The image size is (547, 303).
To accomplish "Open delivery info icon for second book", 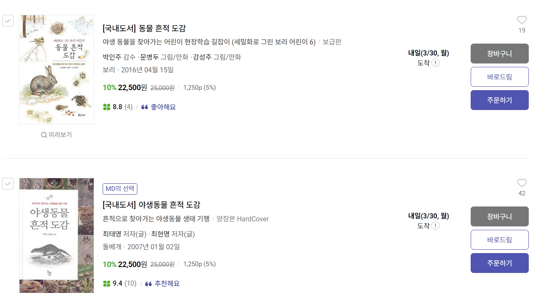I will pyautogui.click(x=435, y=226).
